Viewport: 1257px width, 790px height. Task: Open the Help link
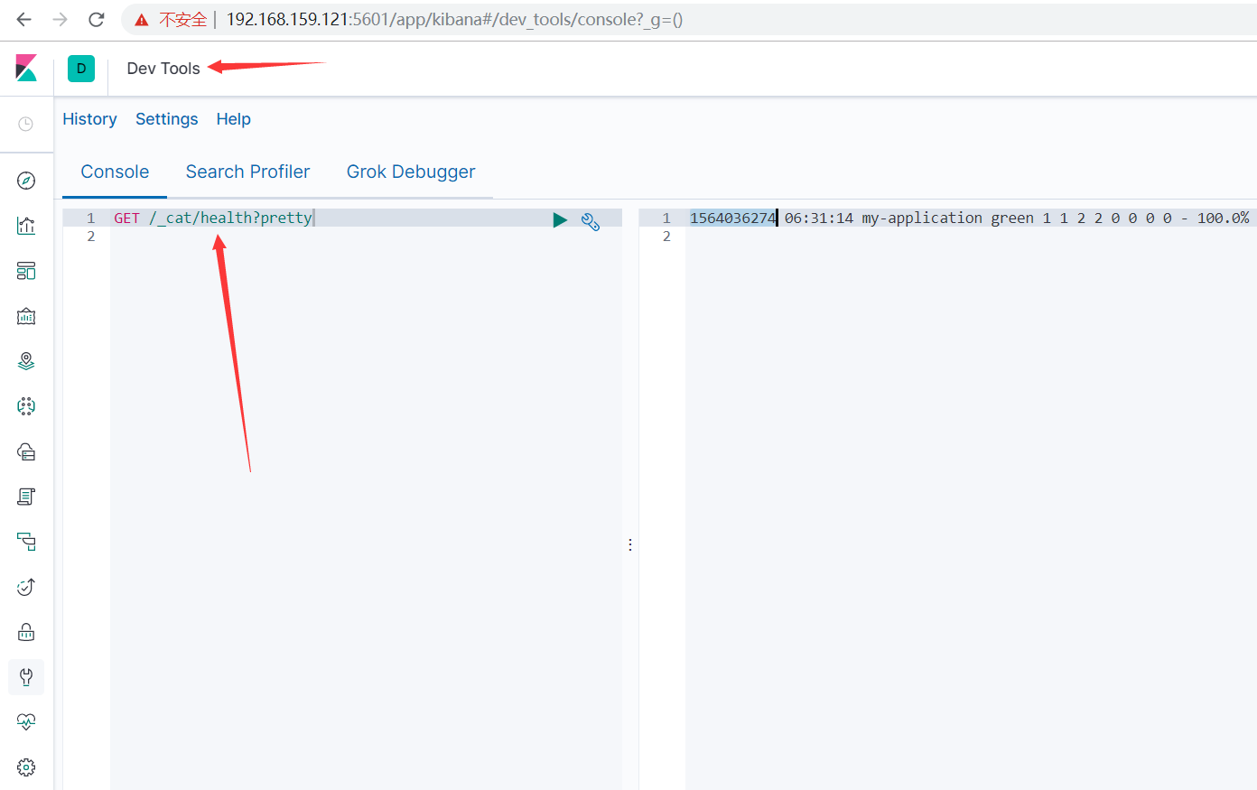click(233, 119)
